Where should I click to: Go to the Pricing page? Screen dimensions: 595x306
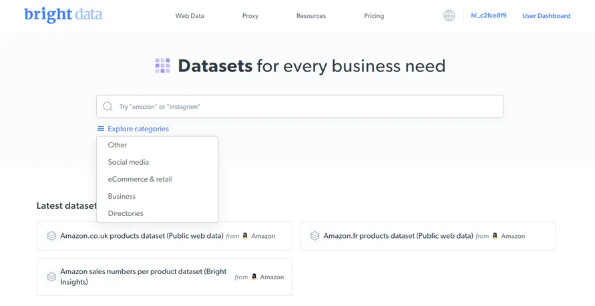click(x=374, y=16)
